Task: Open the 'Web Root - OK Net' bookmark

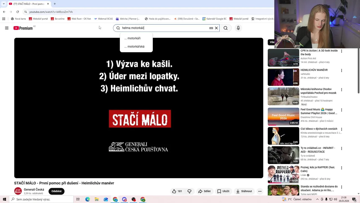Action: click(x=79, y=19)
